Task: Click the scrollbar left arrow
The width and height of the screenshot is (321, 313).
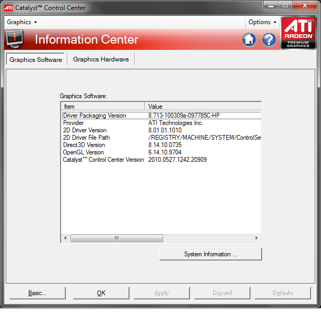Action: tap(65, 238)
